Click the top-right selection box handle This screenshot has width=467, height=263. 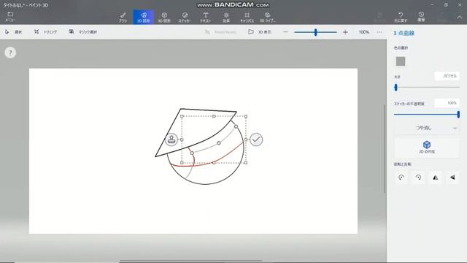[x=246, y=116]
